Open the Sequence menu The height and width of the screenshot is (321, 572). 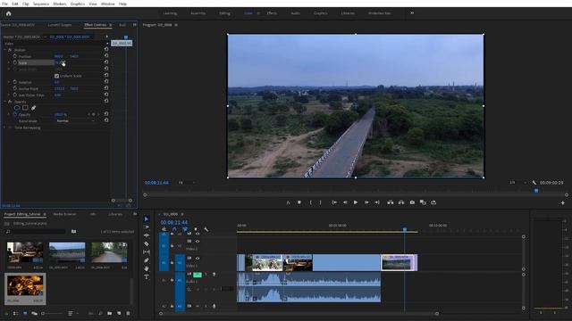pos(41,4)
